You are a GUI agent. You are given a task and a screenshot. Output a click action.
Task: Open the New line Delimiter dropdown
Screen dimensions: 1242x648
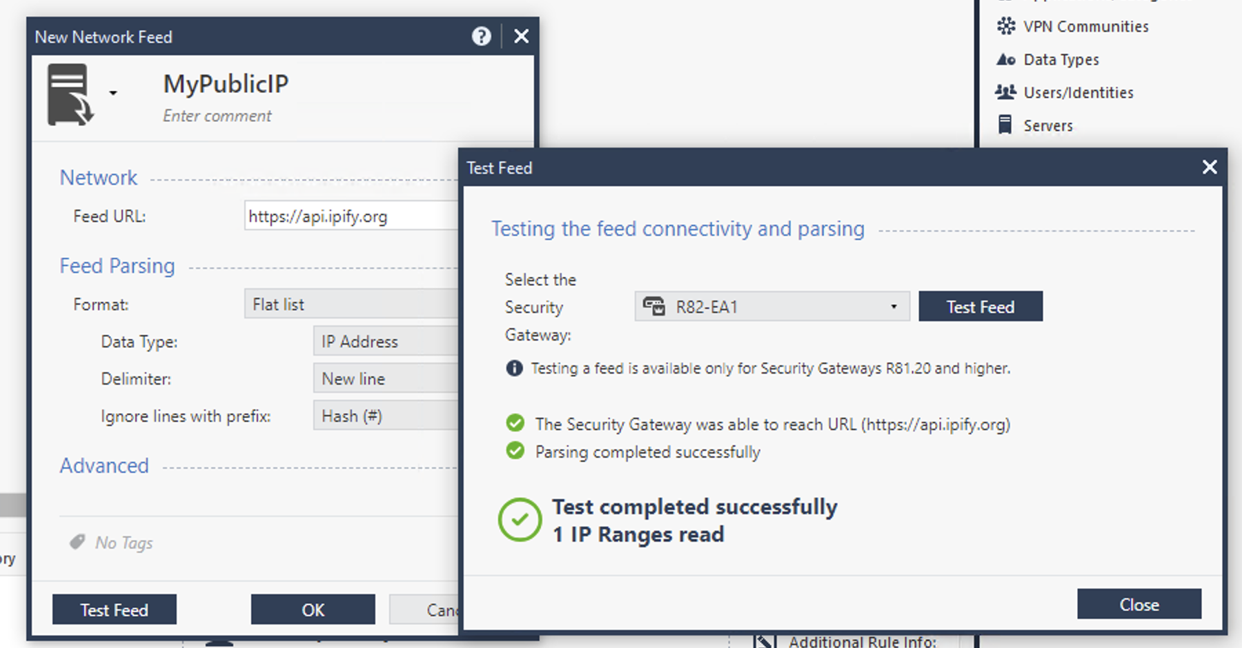click(x=385, y=378)
